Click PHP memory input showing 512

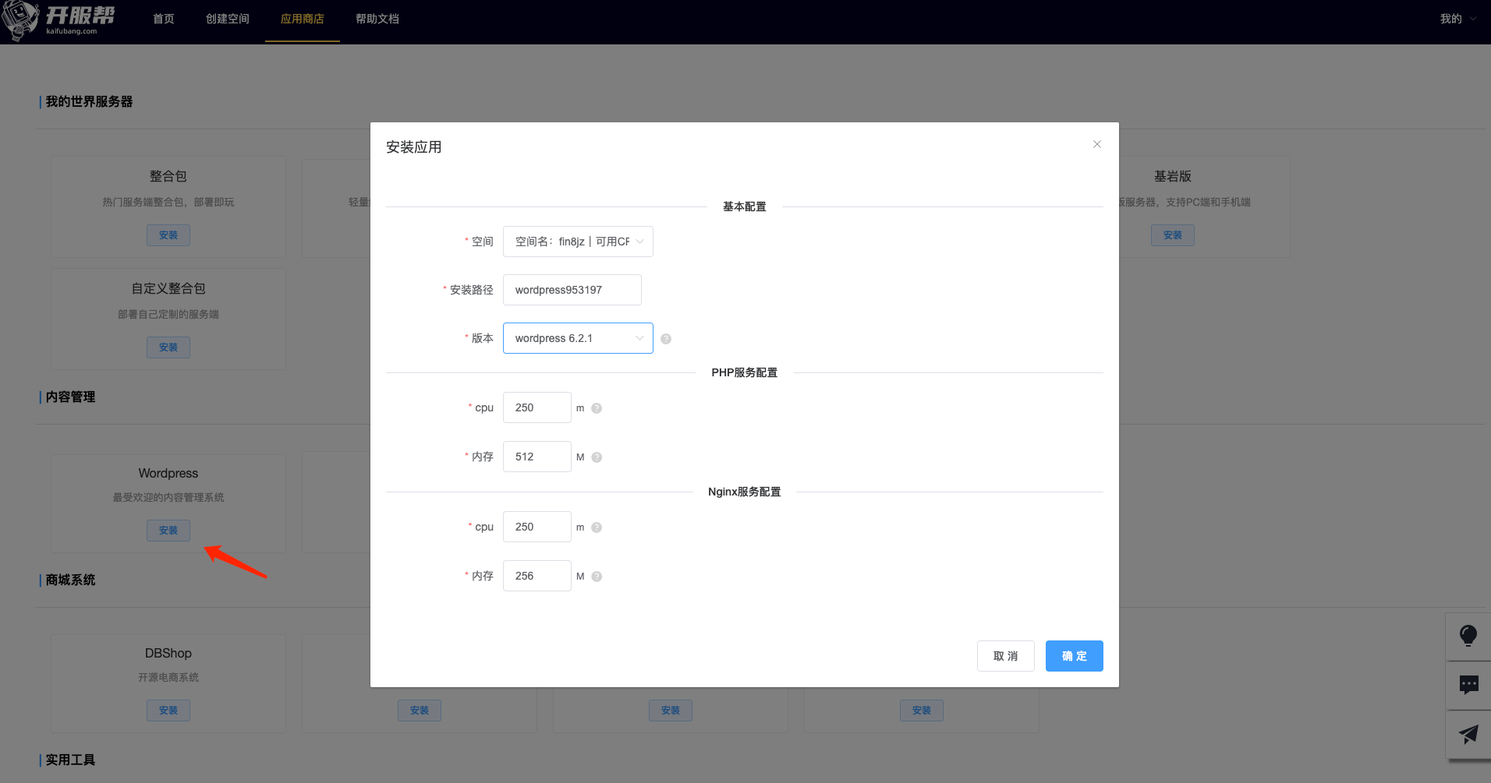(537, 457)
